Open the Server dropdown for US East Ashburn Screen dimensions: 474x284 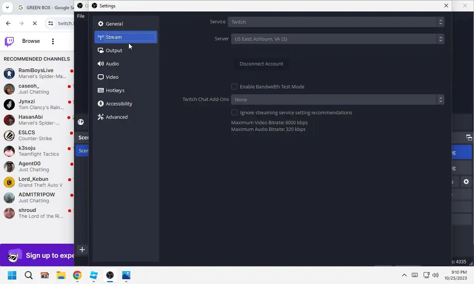click(338, 39)
